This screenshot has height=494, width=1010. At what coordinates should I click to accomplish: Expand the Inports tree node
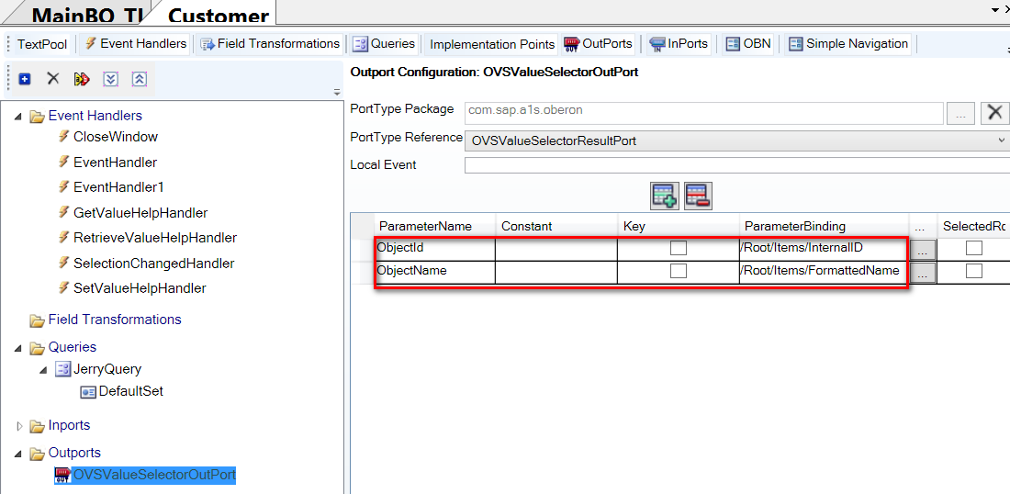[x=18, y=426]
